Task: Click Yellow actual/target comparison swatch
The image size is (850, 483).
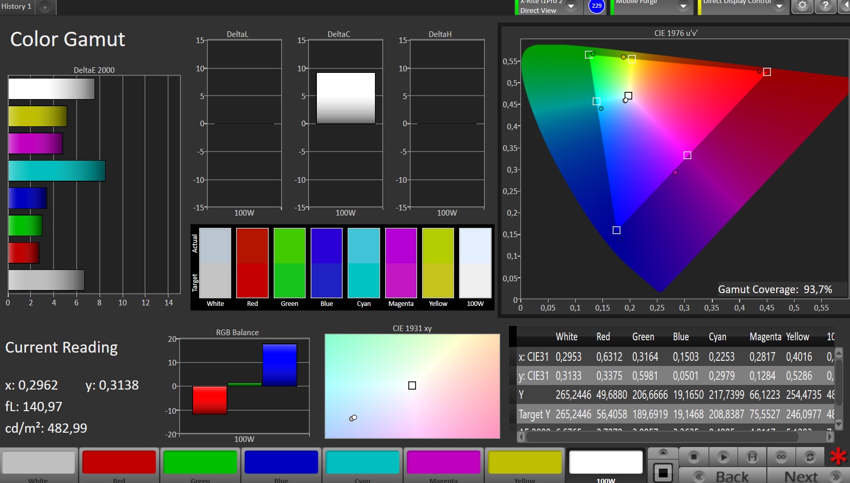Action: [x=438, y=263]
